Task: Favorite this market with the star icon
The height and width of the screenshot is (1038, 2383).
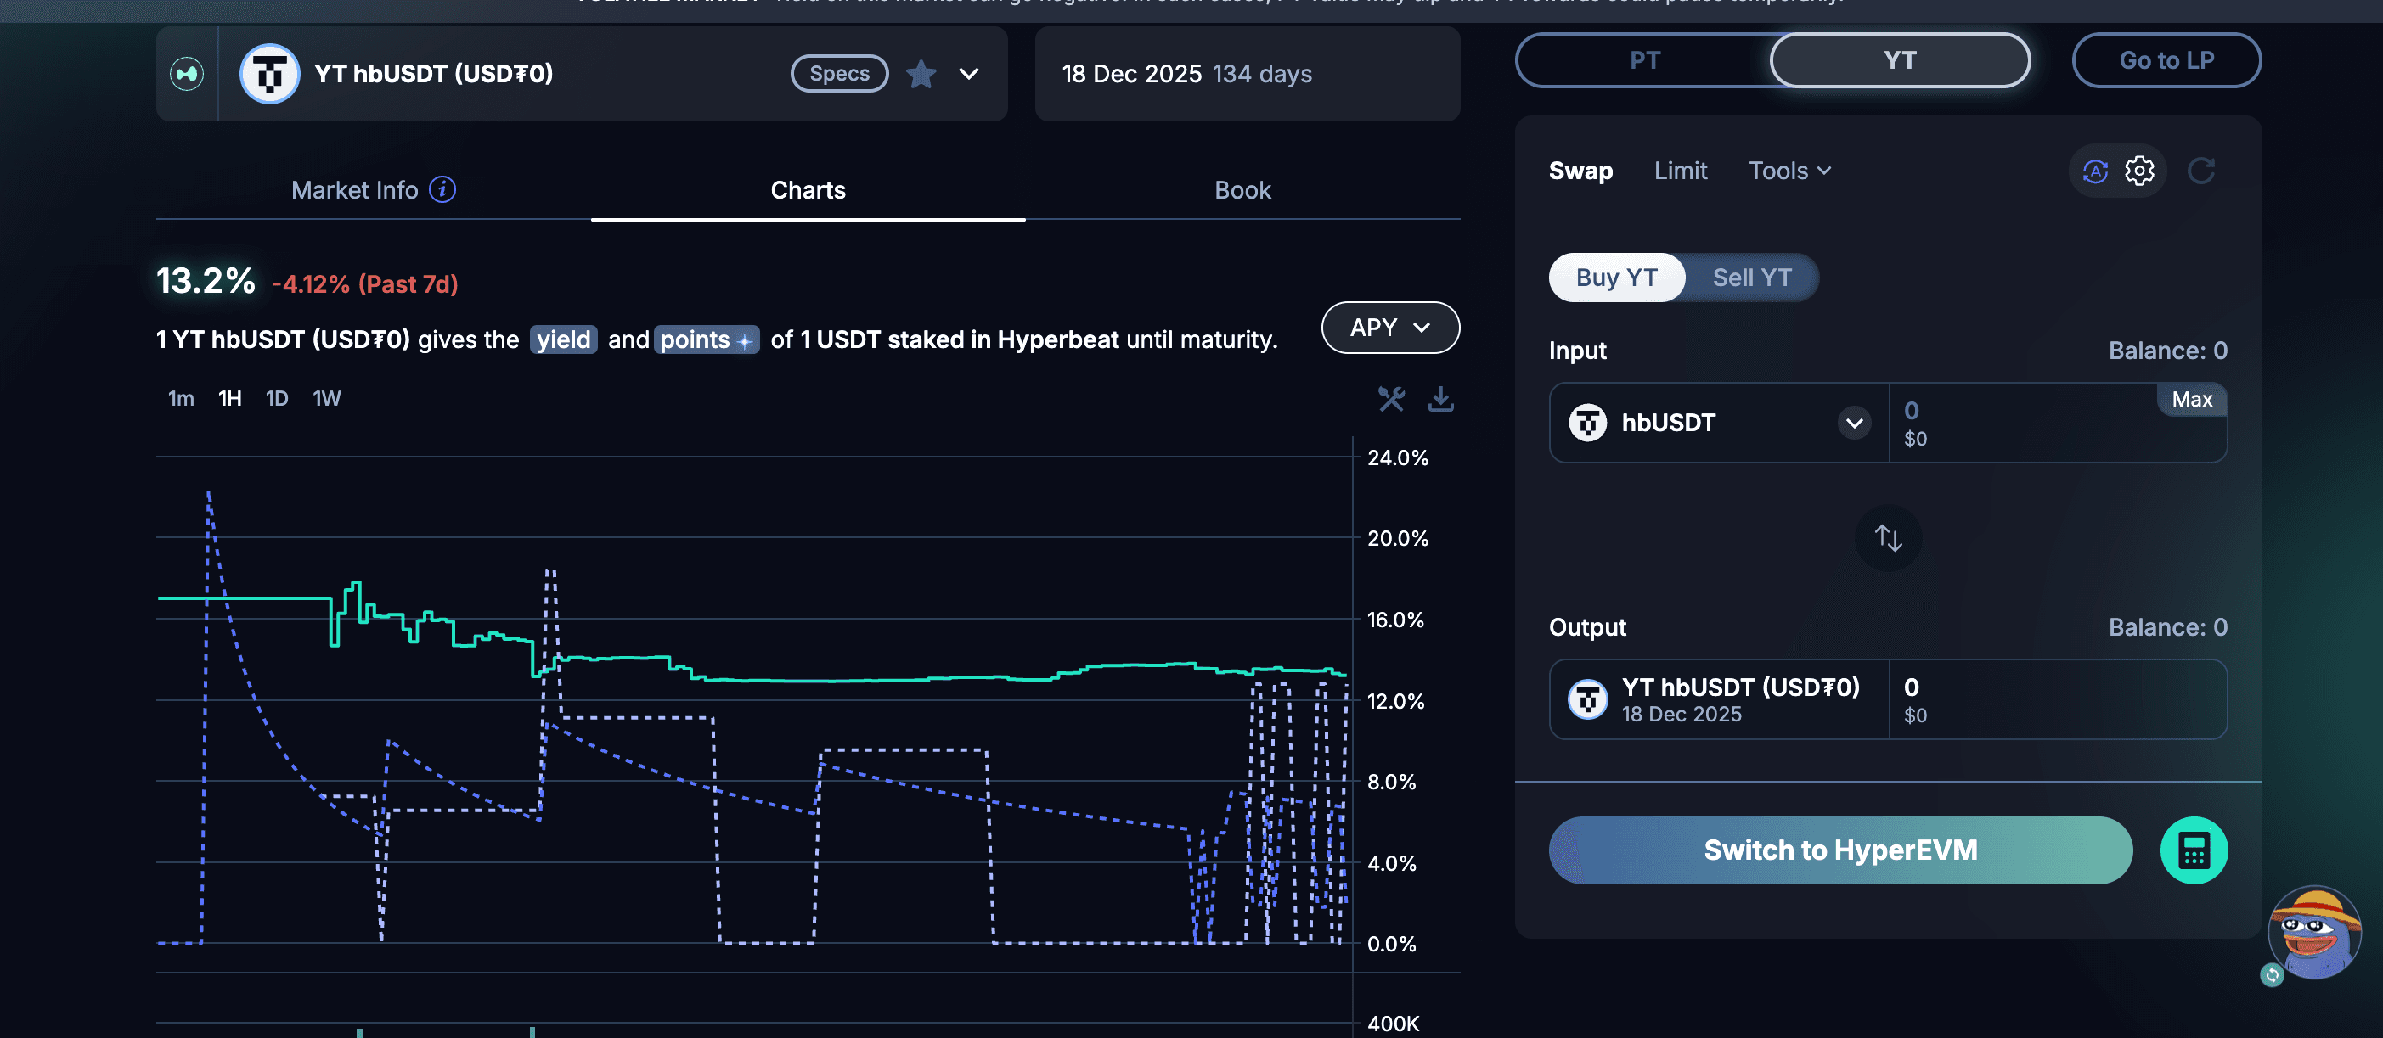Action: pyautogui.click(x=921, y=74)
